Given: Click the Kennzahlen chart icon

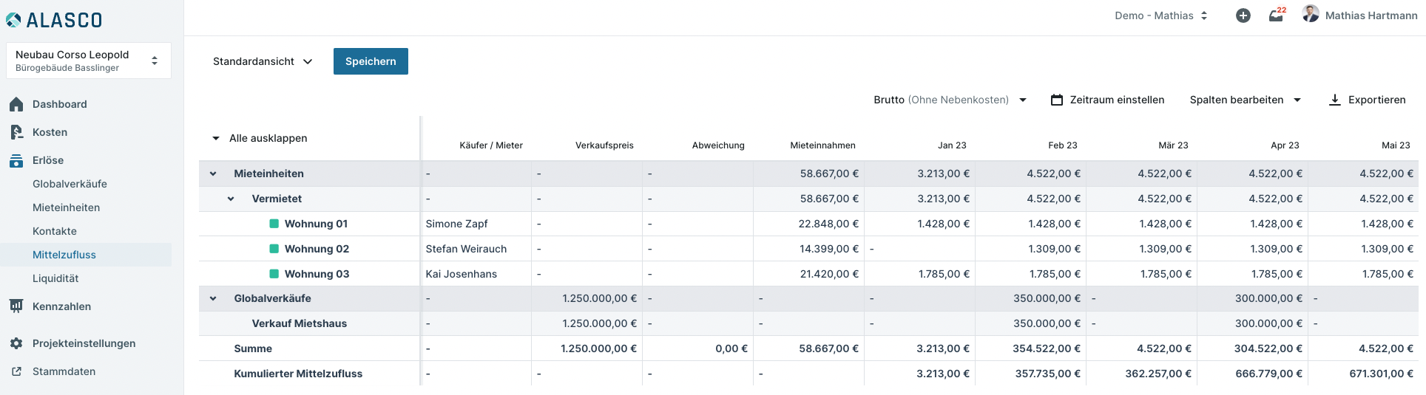Looking at the screenshot, I should [16, 306].
